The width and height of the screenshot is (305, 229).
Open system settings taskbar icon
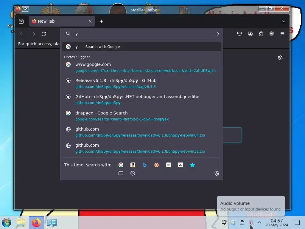tap(52, 222)
